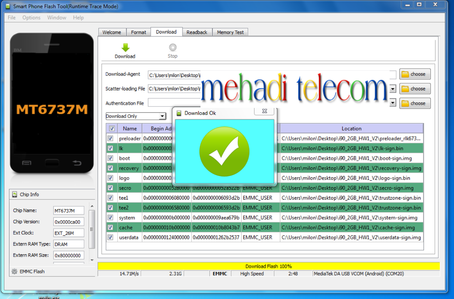The image size is (454, 299).
Task: Click the Stop icon
Action: point(173,47)
